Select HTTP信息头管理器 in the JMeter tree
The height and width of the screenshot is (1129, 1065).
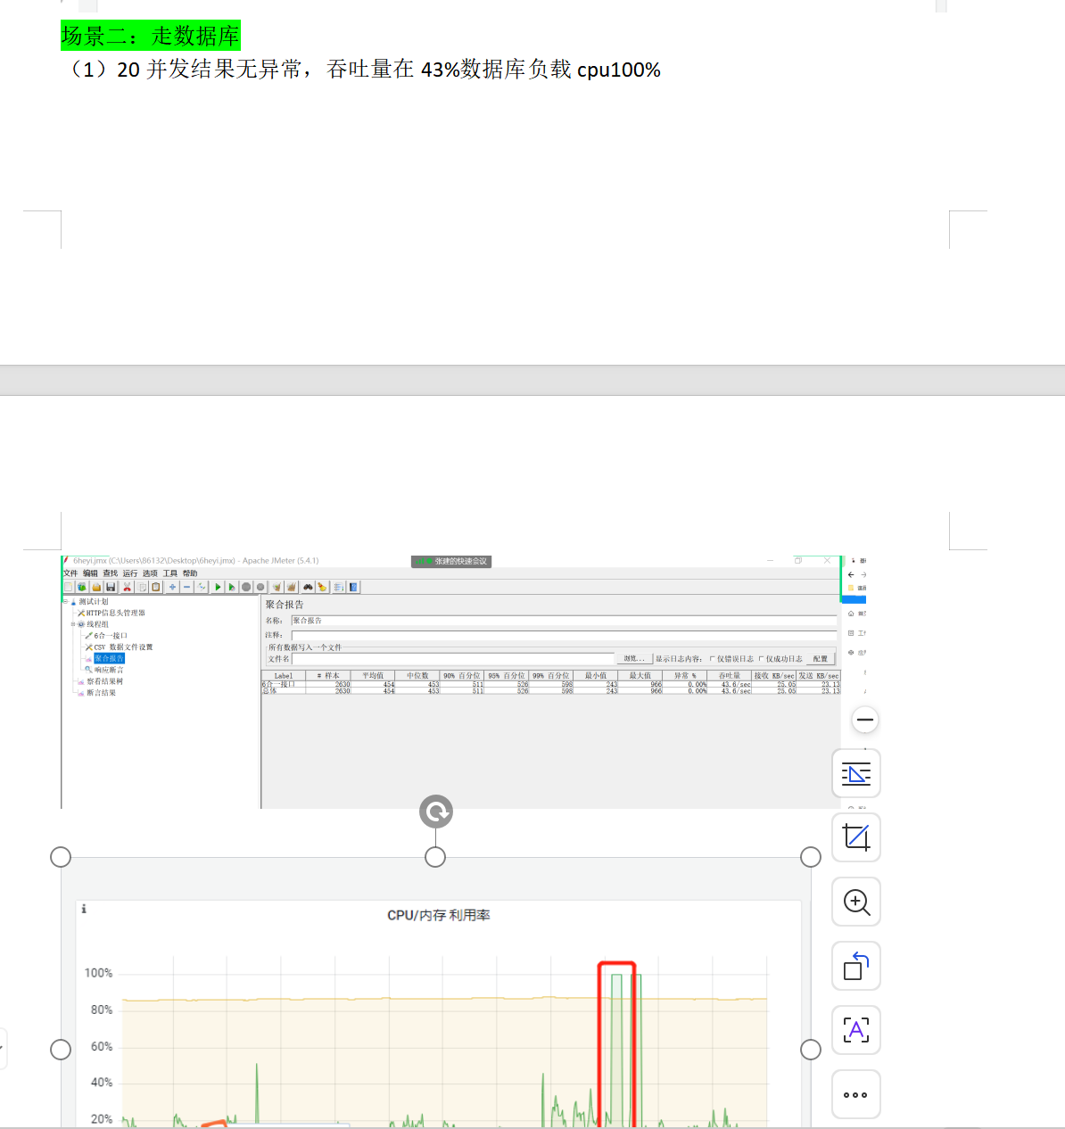[116, 613]
